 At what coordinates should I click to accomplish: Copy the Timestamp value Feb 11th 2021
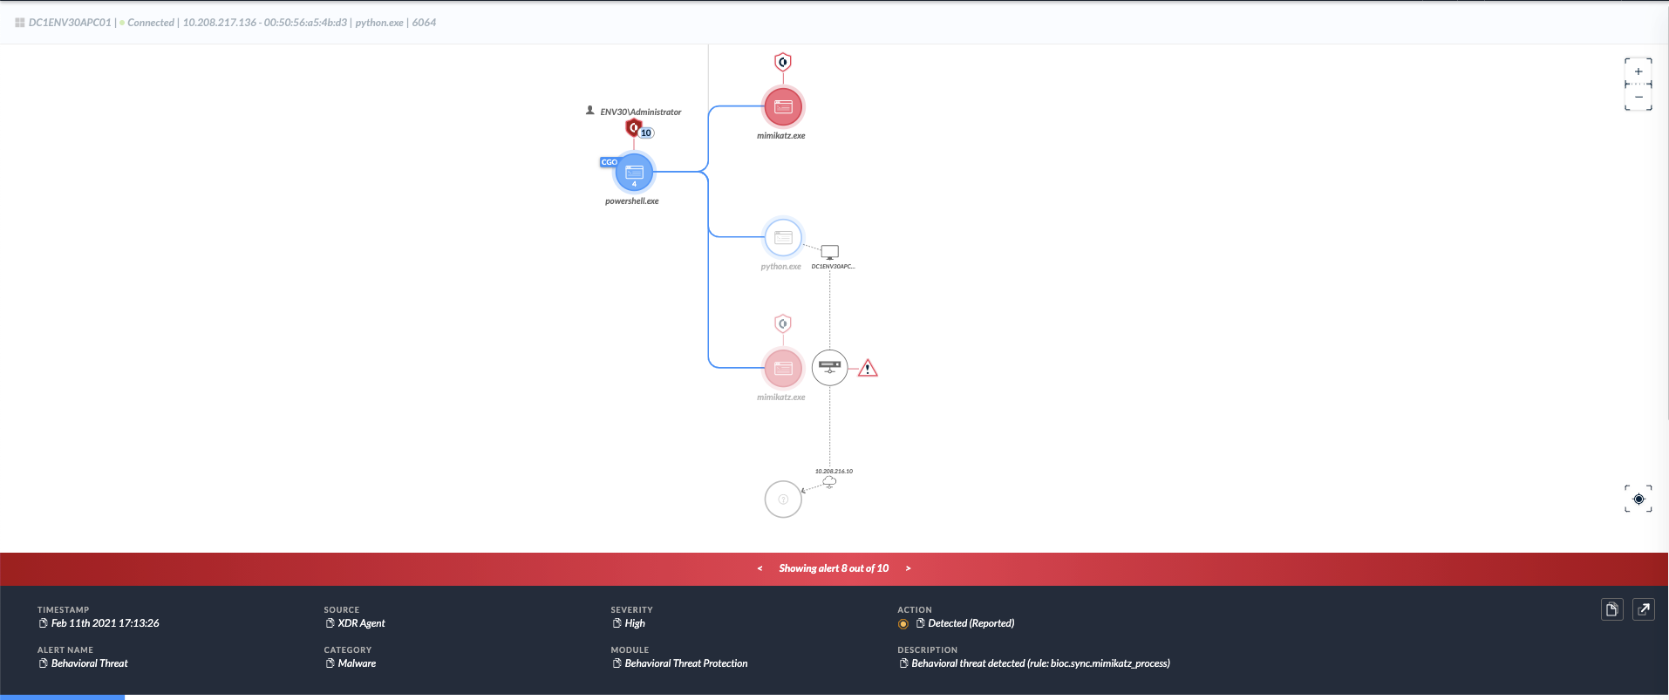[43, 623]
